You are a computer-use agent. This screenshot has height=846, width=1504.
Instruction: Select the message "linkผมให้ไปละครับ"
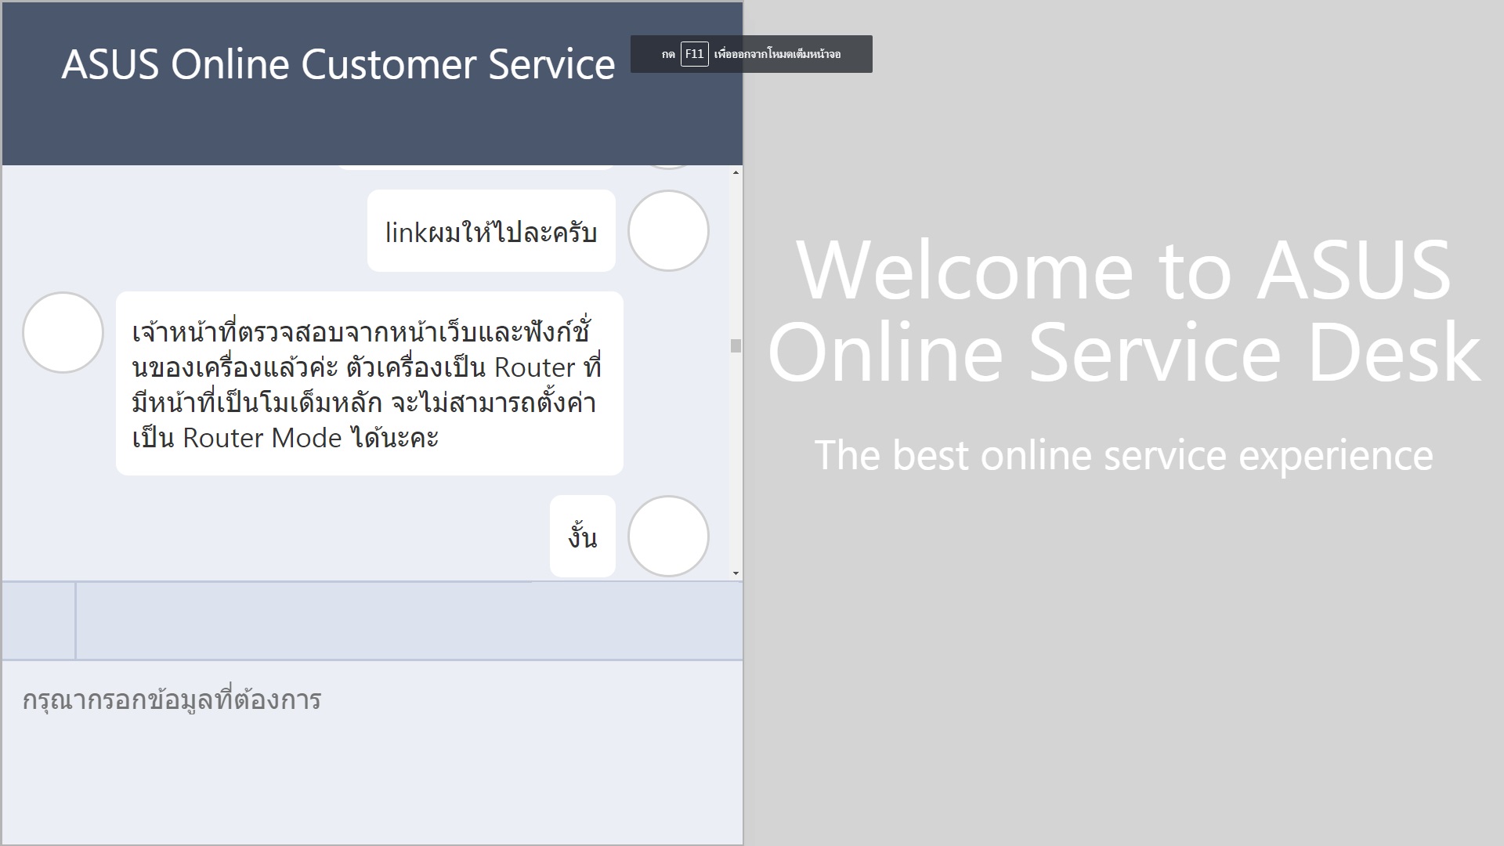(x=491, y=231)
